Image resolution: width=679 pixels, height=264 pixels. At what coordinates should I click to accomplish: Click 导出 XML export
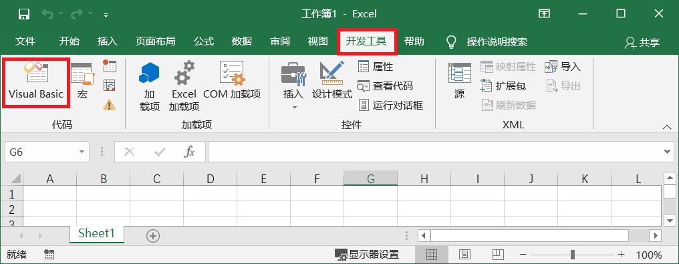click(563, 86)
